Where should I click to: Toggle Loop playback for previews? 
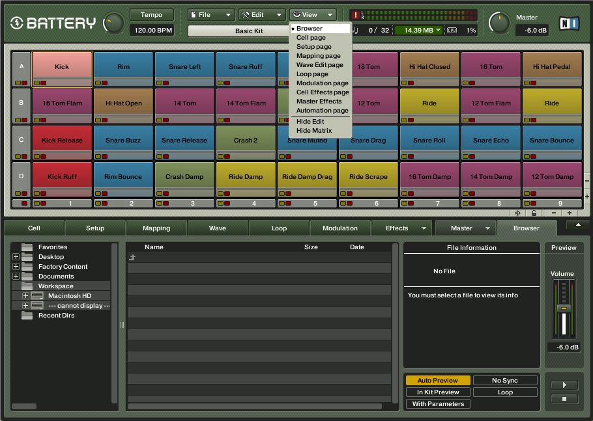[505, 392]
